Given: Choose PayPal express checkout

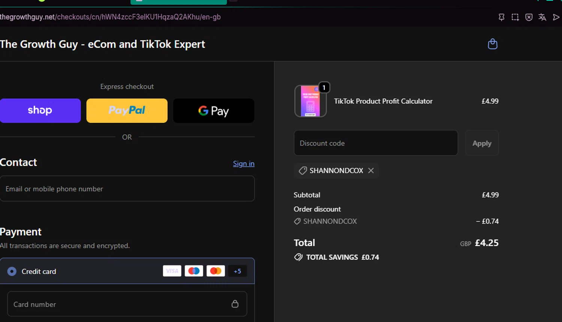Looking at the screenshot, I should pos(127,110).
